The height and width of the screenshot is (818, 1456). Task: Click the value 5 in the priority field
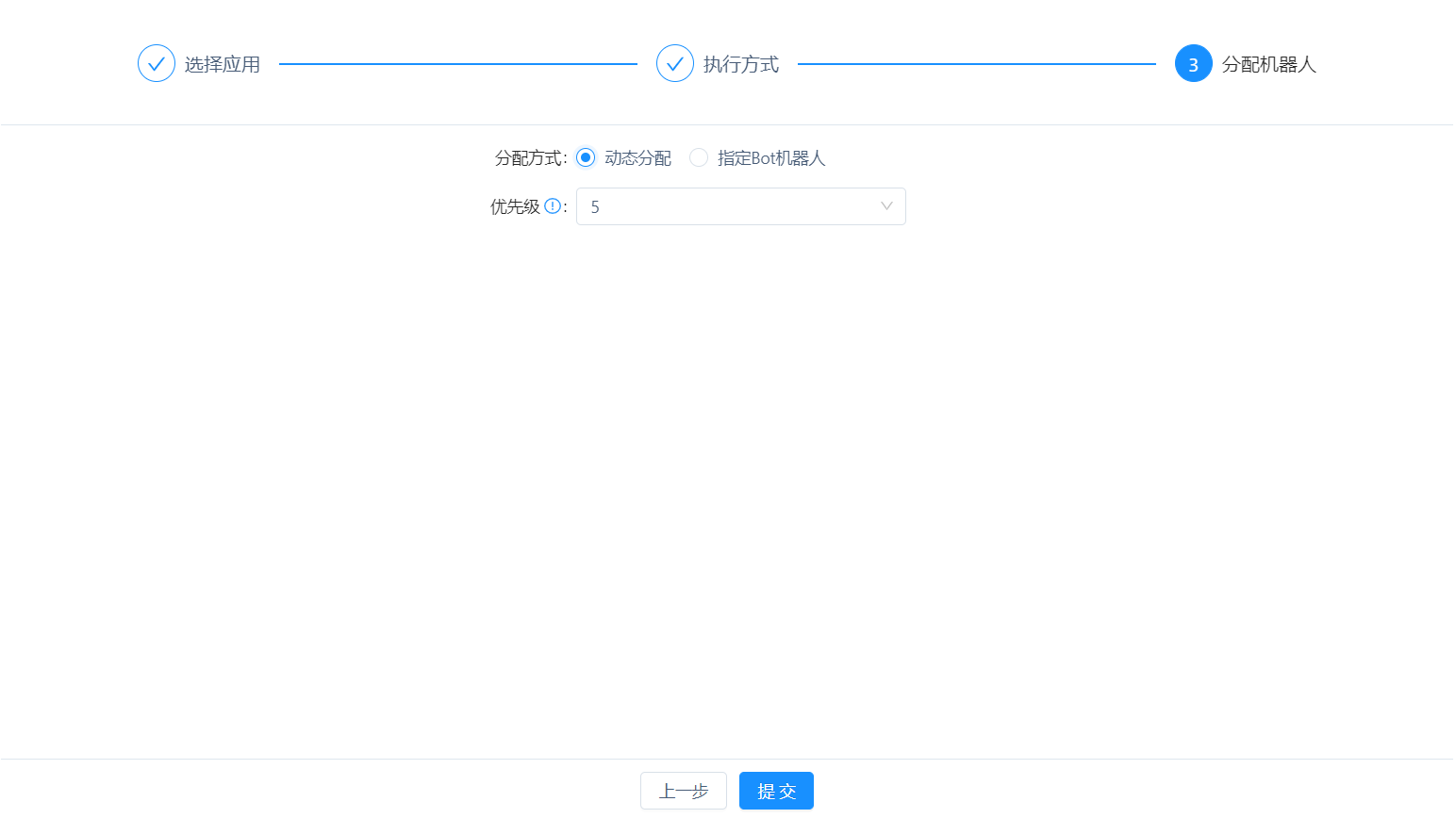click(595, 207)
